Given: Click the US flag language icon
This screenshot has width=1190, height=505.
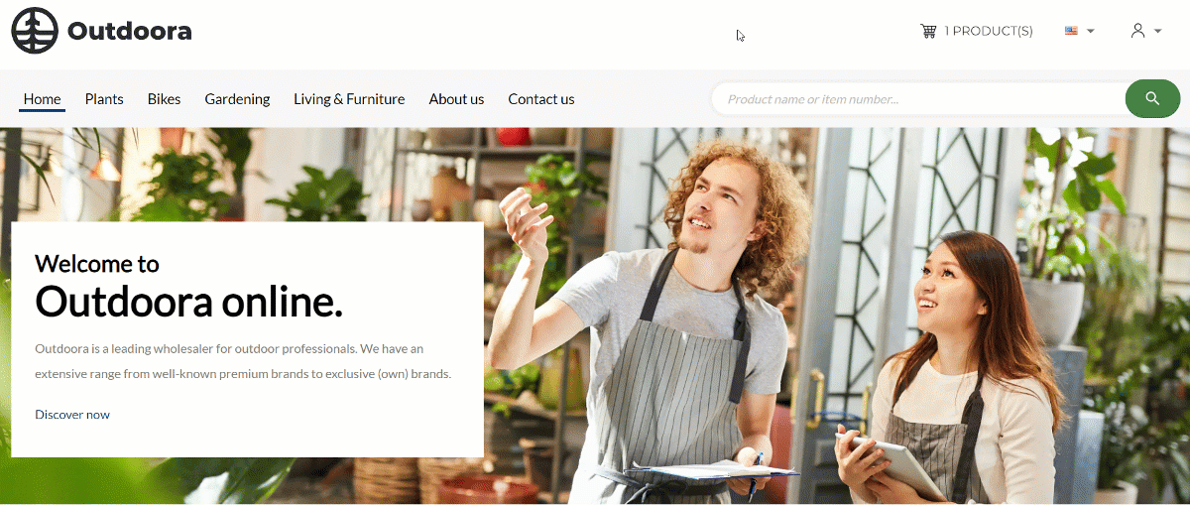Looking at the screenshot, I should tap(1071, 31).
